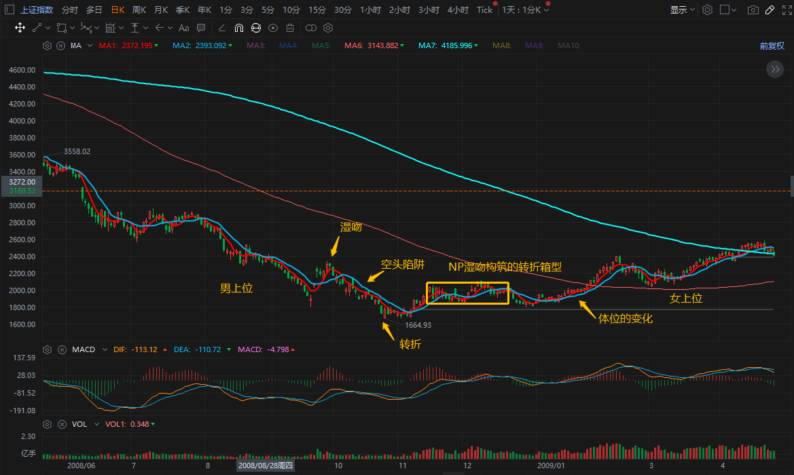Viewport: 794px width, 475px height.
Task: Expand the 显示 dropdown menu
Action: tap(682, 10)
